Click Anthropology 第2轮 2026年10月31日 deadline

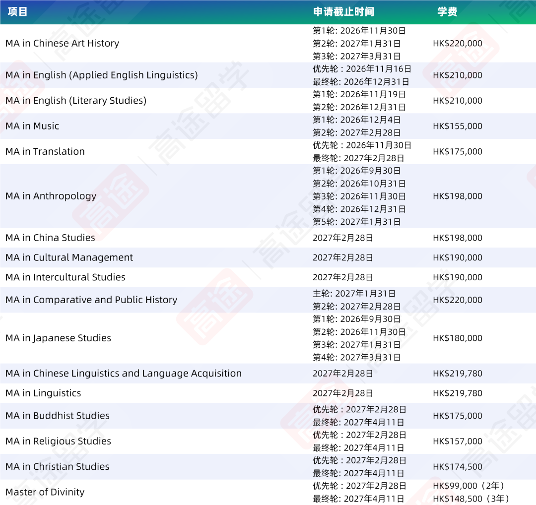pyautogui.click(x=359, y=184)
